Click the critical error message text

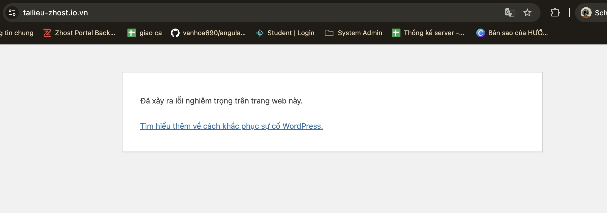coord(221,101)
